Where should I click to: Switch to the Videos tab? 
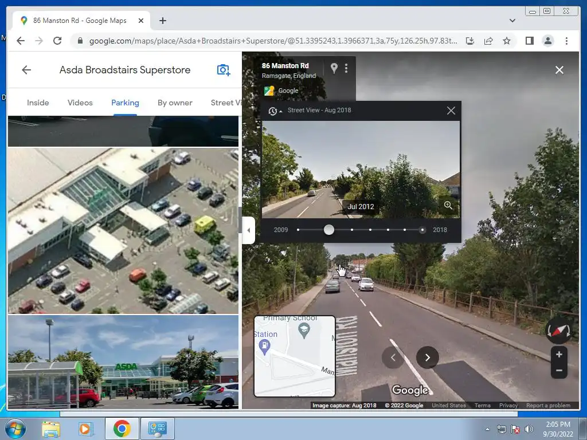click(80, 103)
